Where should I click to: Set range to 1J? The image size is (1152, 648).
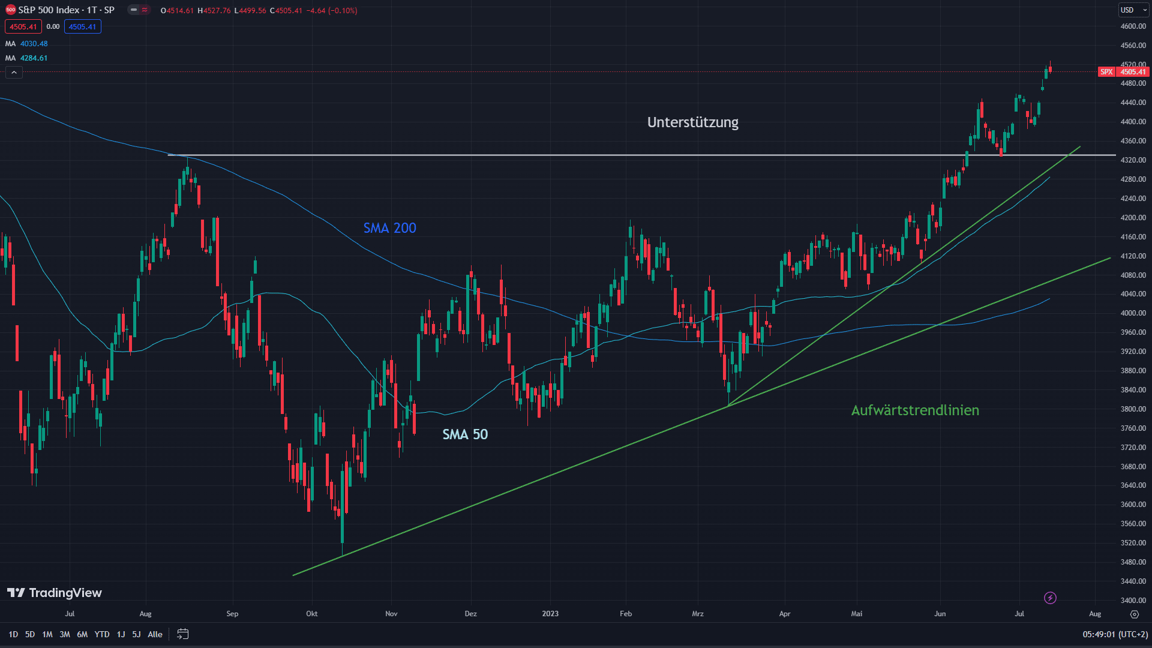121,634
